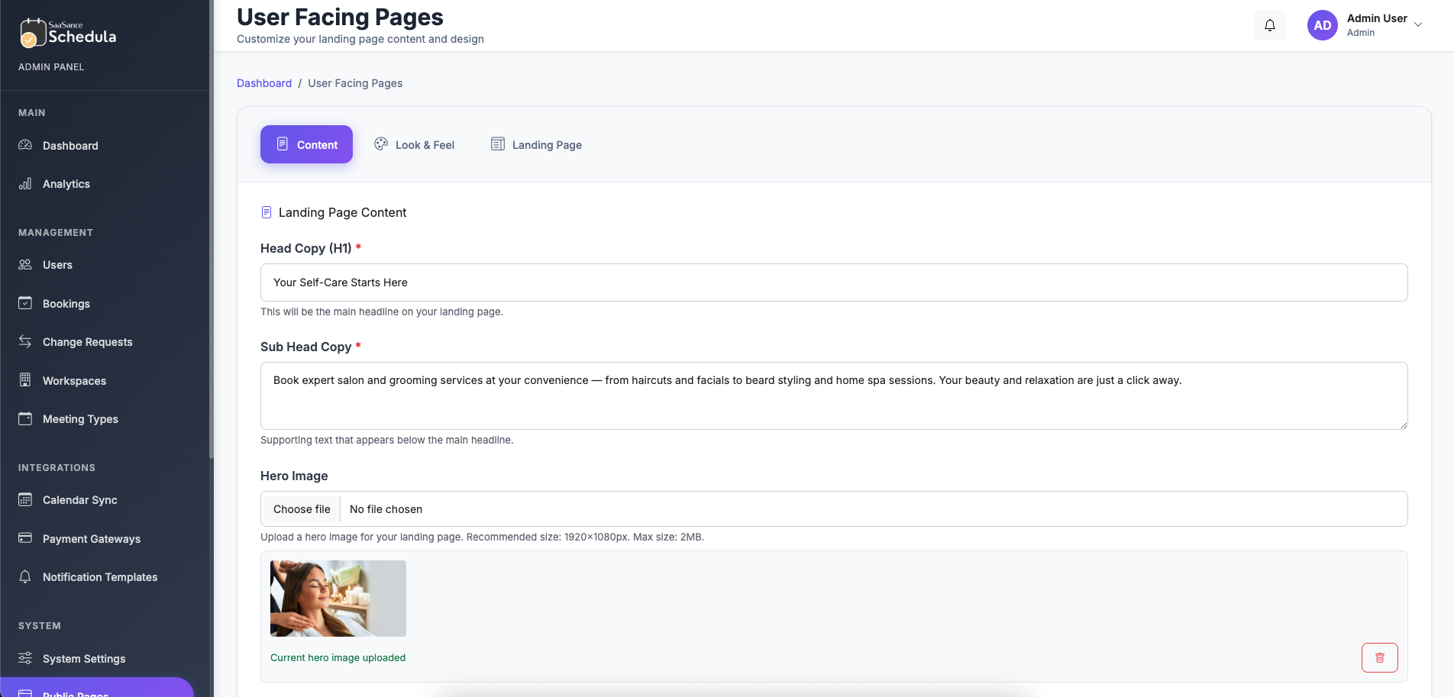This screenshot has height=697, width=1454.
Task: Edit the Head Copy headline field
Action: pyautogui.click(x=833, y=282)
